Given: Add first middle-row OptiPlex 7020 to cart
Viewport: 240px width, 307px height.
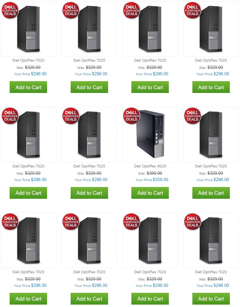Looking at the screenshot, I should (x=28, y=193).
